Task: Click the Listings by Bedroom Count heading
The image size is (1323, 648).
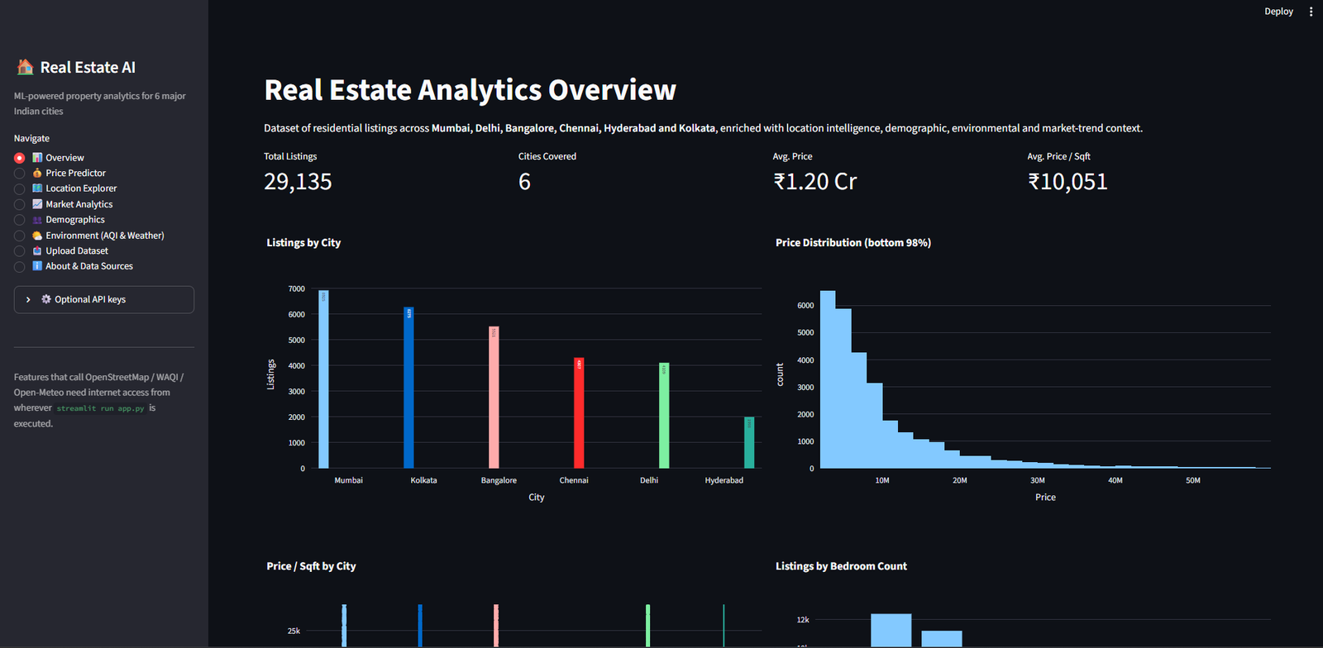Action: point(841,566)
